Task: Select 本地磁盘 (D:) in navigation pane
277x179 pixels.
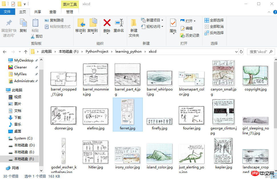Action: pyautogui.click(x=22, y=145)
